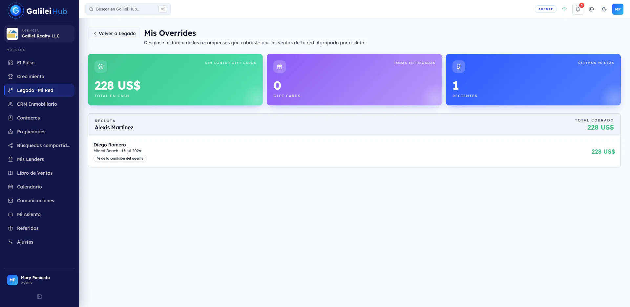Click the Búsquedas compartidas share icon

click(x=10, y=145)
